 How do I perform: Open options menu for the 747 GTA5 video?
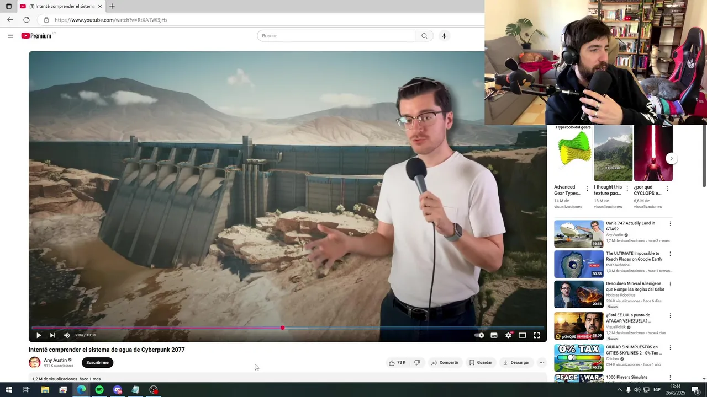[671, 224]
